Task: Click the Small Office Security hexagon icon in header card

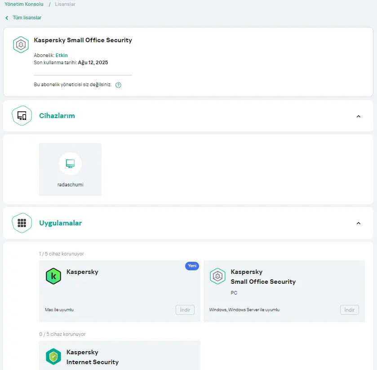Action: coord(21,45)
